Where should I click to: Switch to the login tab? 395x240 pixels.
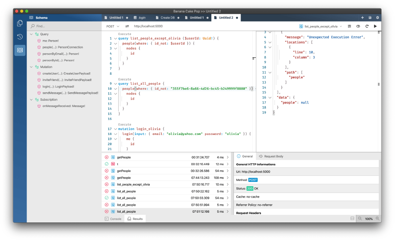(x=142, y=18)
